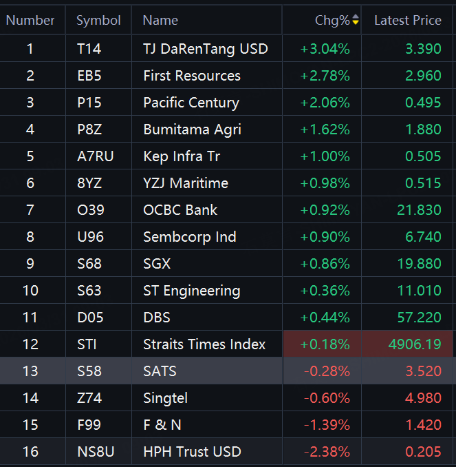Click symbol P15
Viewport: 456px width, 467px height.
point(89,103)
